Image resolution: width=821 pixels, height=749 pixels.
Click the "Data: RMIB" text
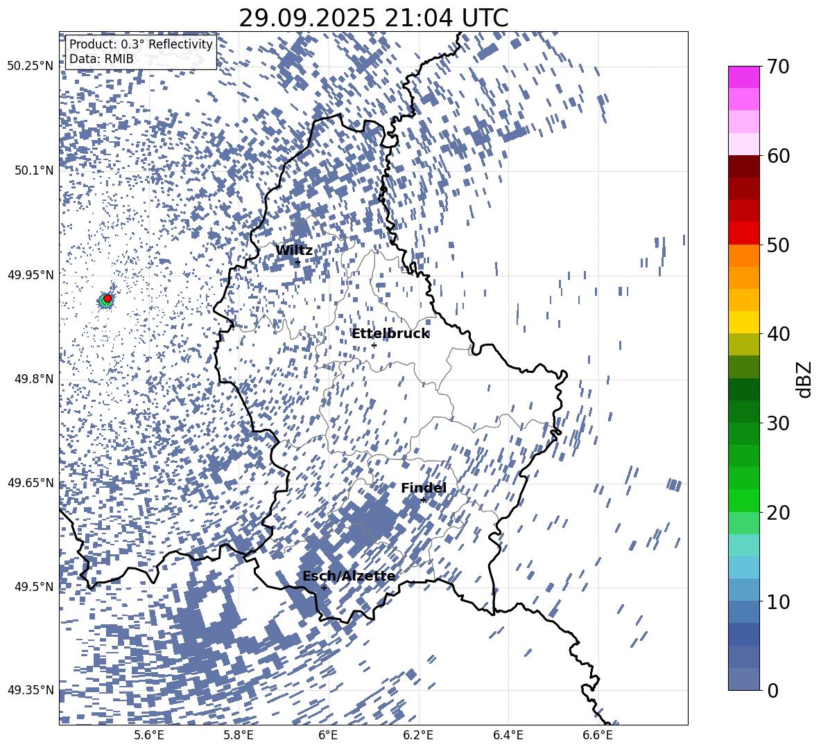tap(101, 59)
